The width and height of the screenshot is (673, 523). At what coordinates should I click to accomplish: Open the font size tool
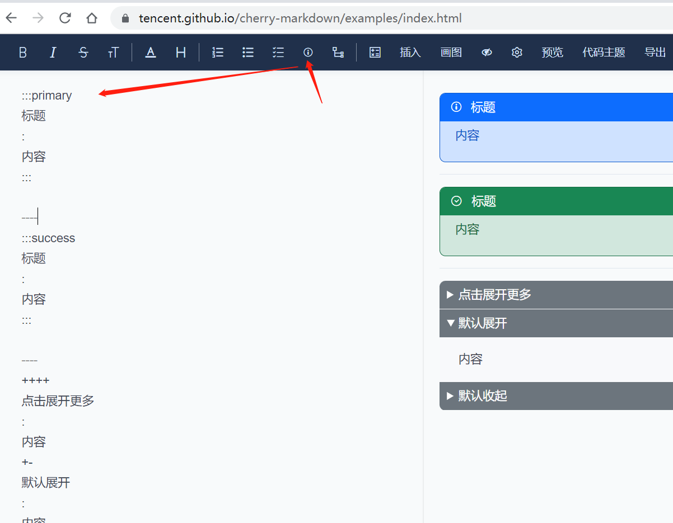point(113,52)
